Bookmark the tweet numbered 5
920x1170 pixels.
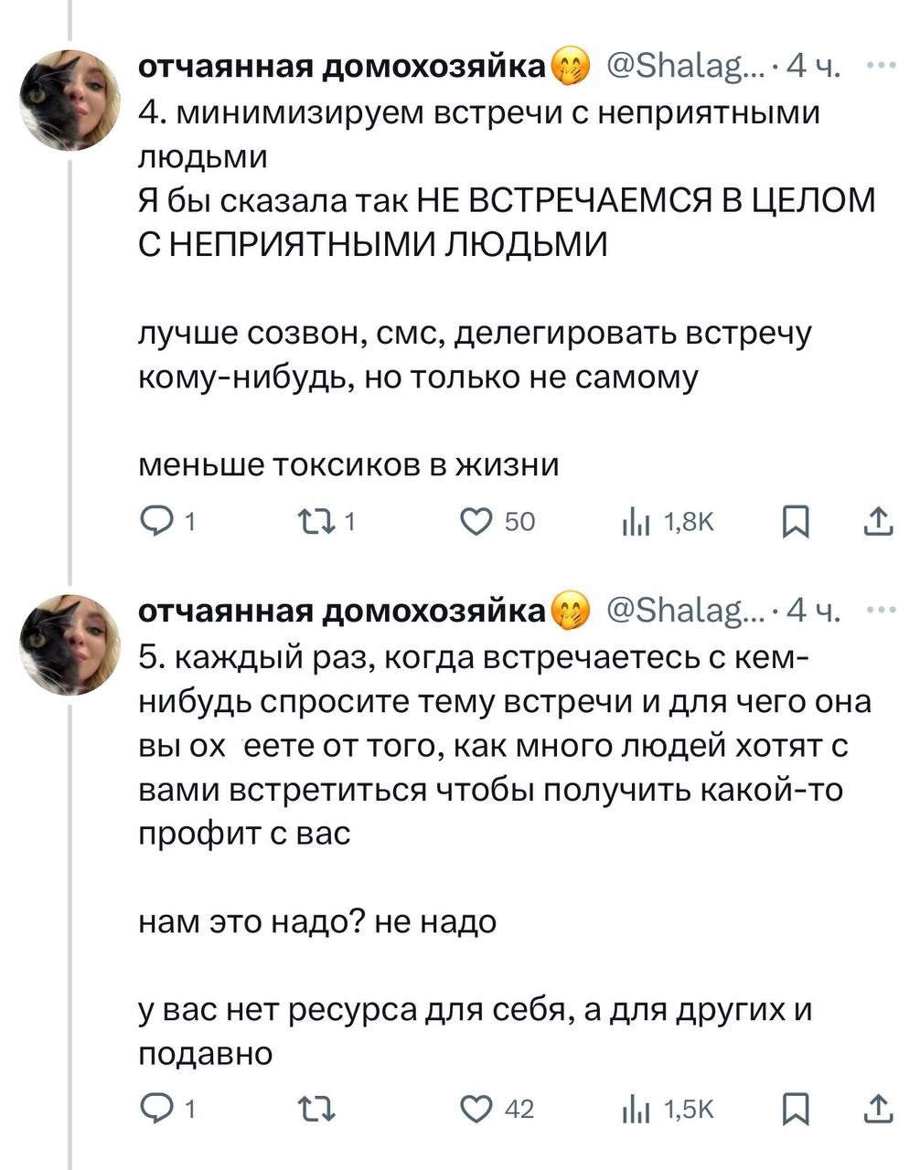click(x=796, y=1109)
